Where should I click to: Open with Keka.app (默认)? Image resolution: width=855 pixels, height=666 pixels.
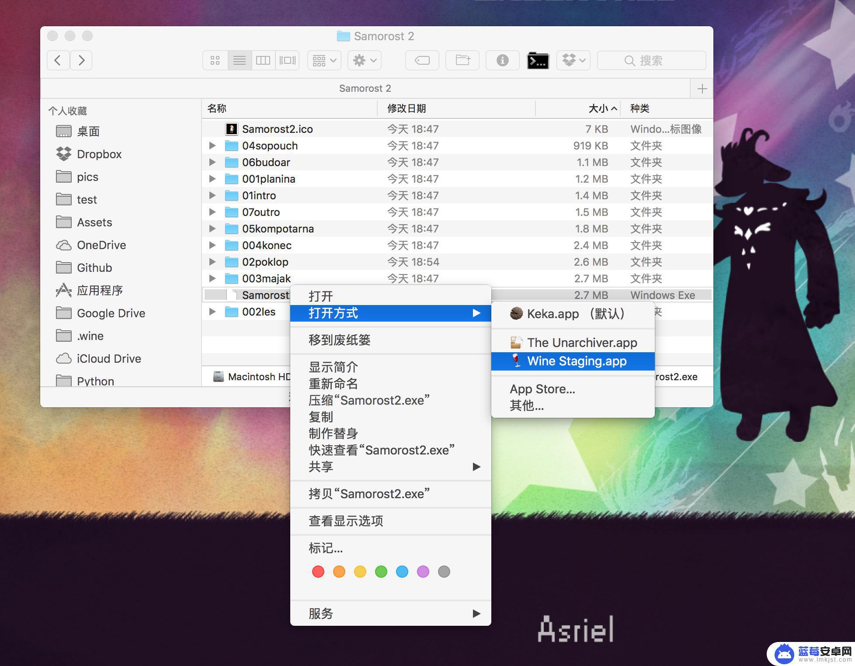point(573,314)
